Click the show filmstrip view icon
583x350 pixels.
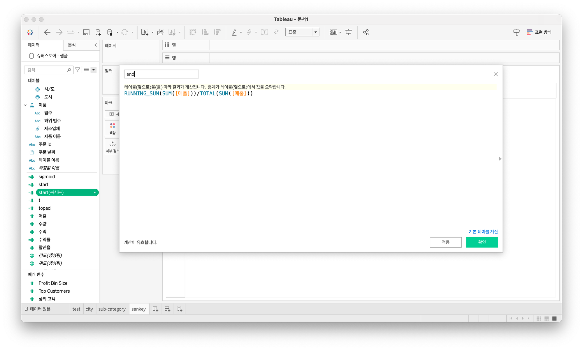(547, 319)
